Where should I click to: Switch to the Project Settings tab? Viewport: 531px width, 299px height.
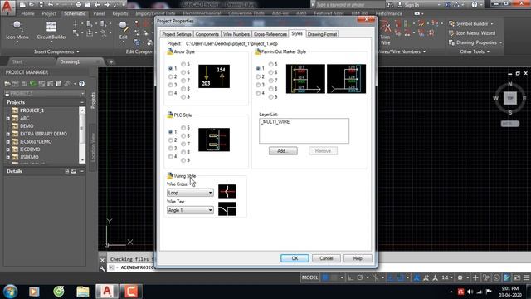pos(177,34)
